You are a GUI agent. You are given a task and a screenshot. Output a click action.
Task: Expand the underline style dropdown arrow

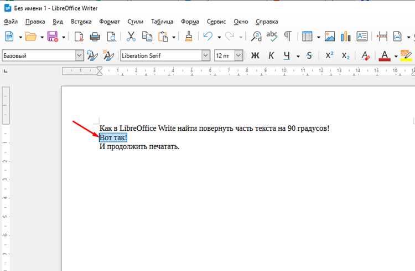point(298,56)
